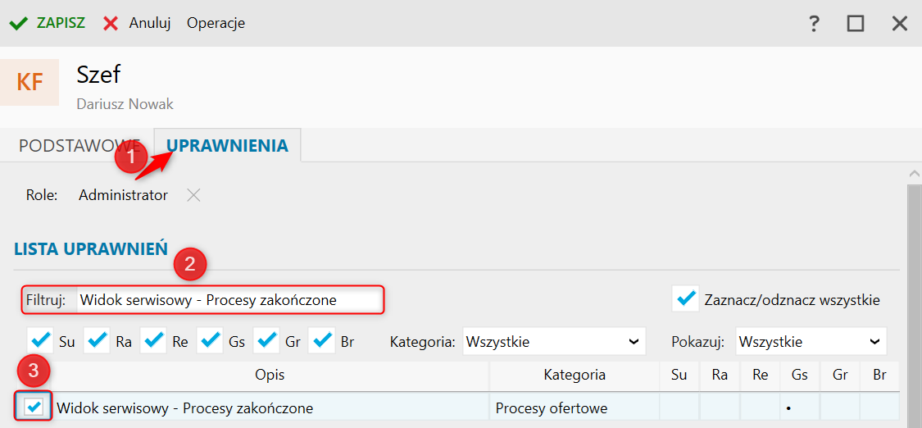Click the red Anuluj X icon

pos(111,23)
